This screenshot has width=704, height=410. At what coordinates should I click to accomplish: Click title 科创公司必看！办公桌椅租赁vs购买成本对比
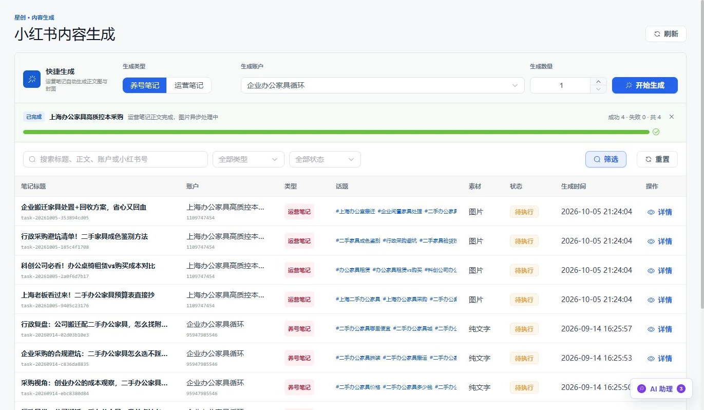[88, 266]
